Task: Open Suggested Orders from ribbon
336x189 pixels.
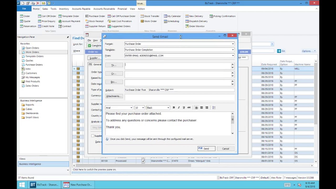Action: [x=119, y=26]
